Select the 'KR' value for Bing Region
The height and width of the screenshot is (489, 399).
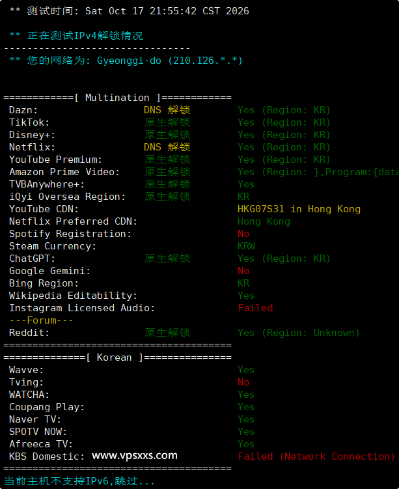pos(243,283)
